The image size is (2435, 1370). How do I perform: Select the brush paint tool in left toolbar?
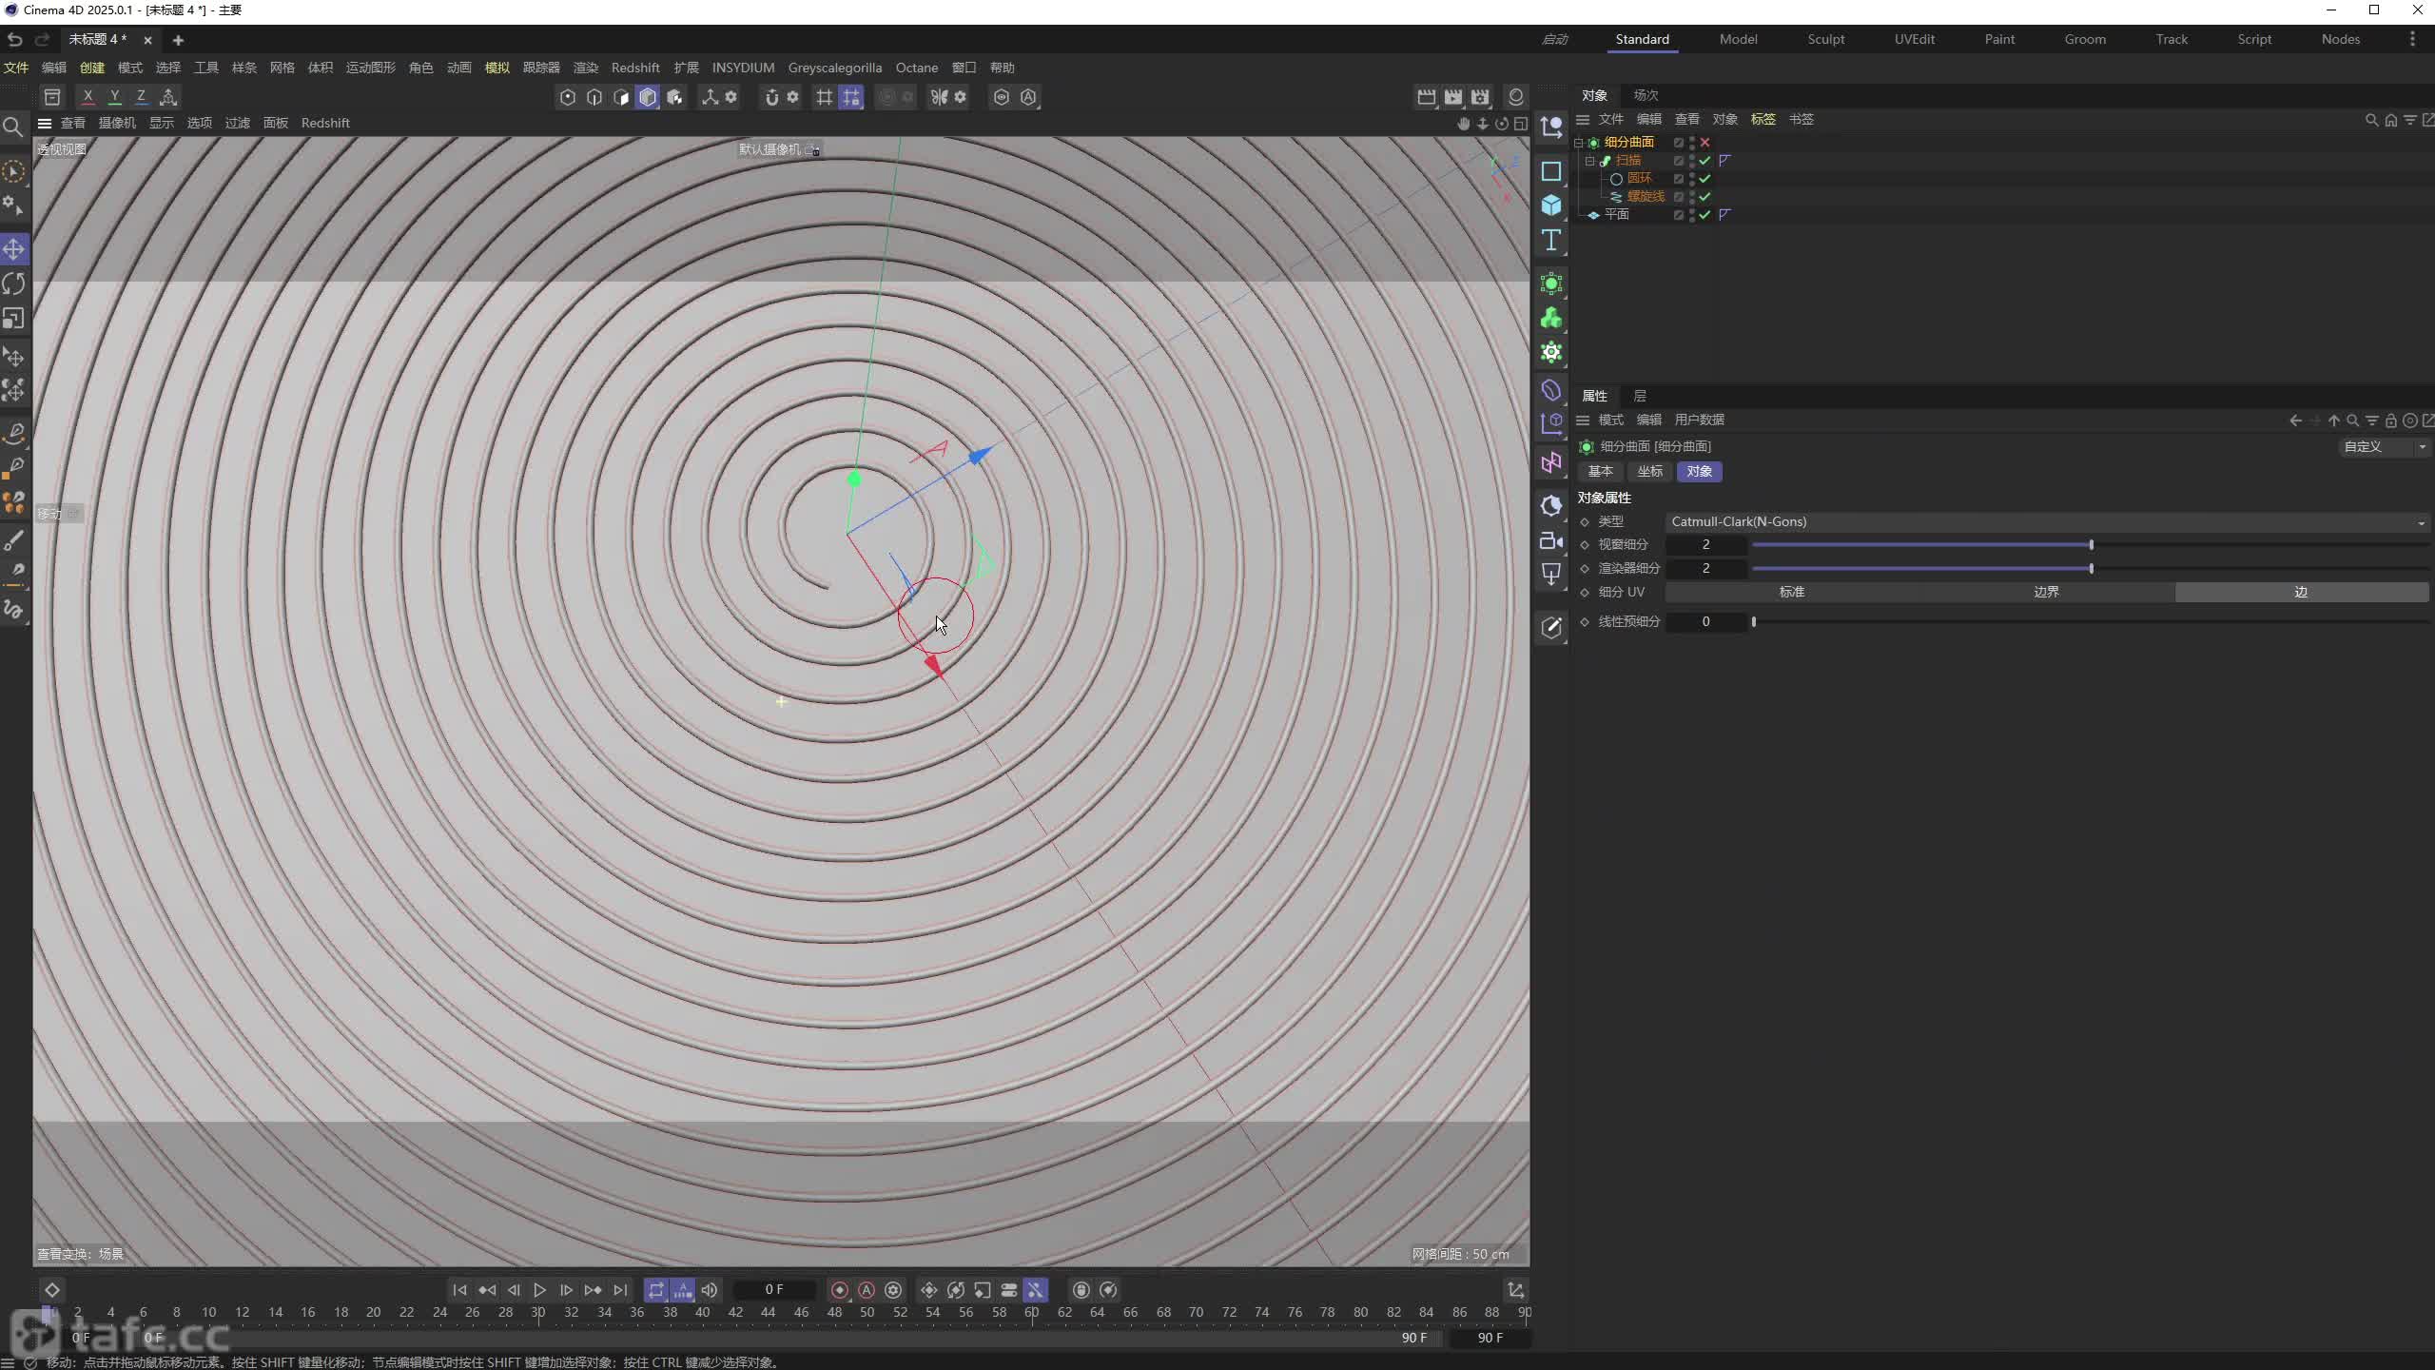[x=14, y=540]
